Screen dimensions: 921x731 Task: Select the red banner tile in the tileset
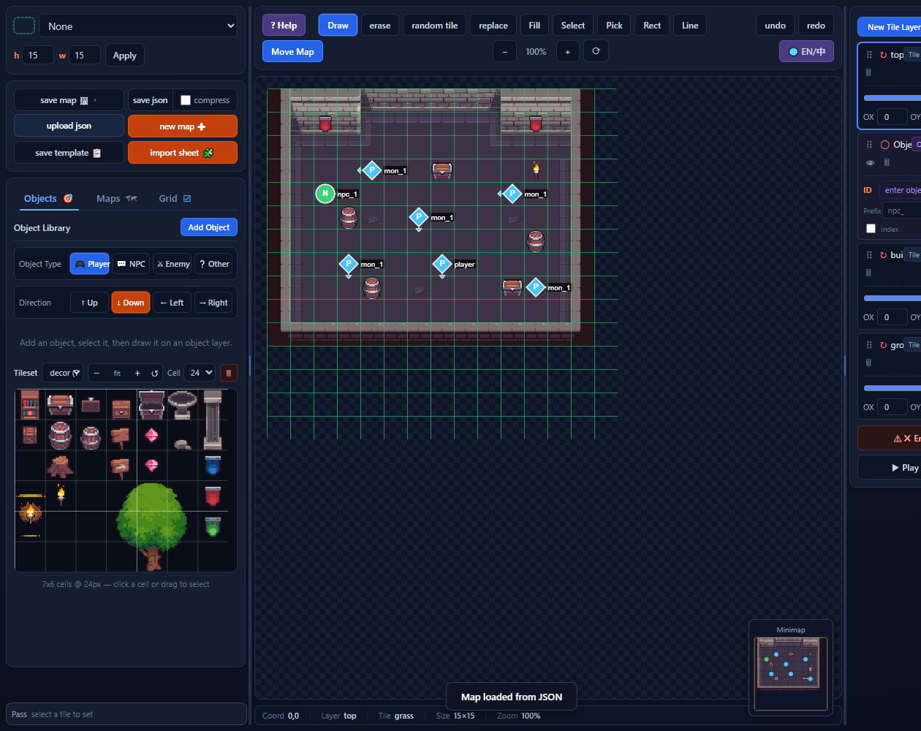[213, 496]
